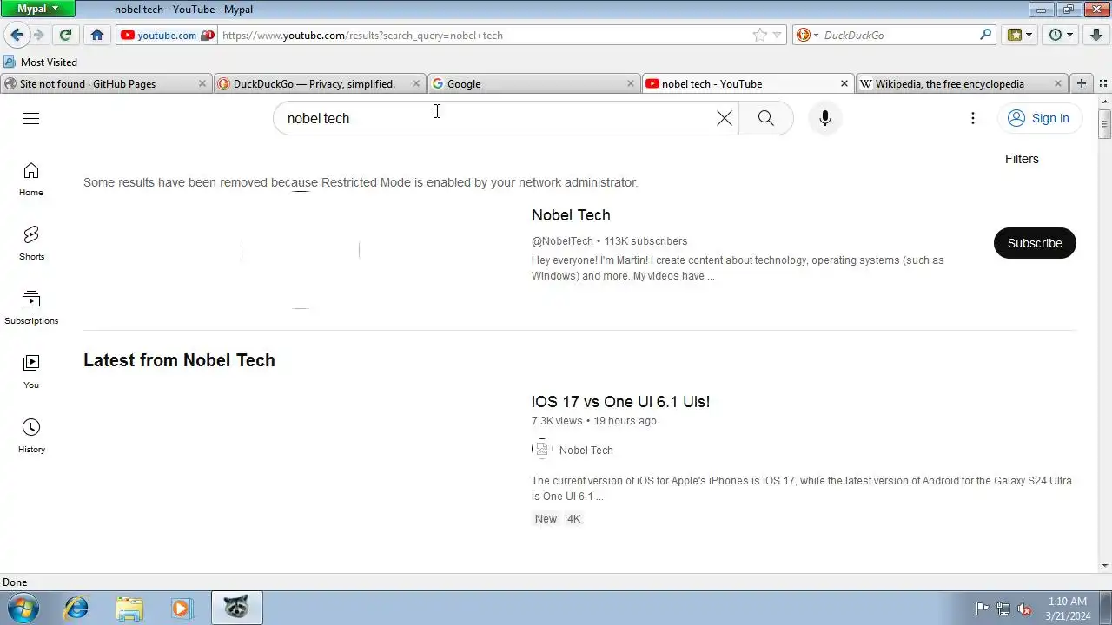
Task: Open a new tab with the plus button
Action: point(1081,83)
